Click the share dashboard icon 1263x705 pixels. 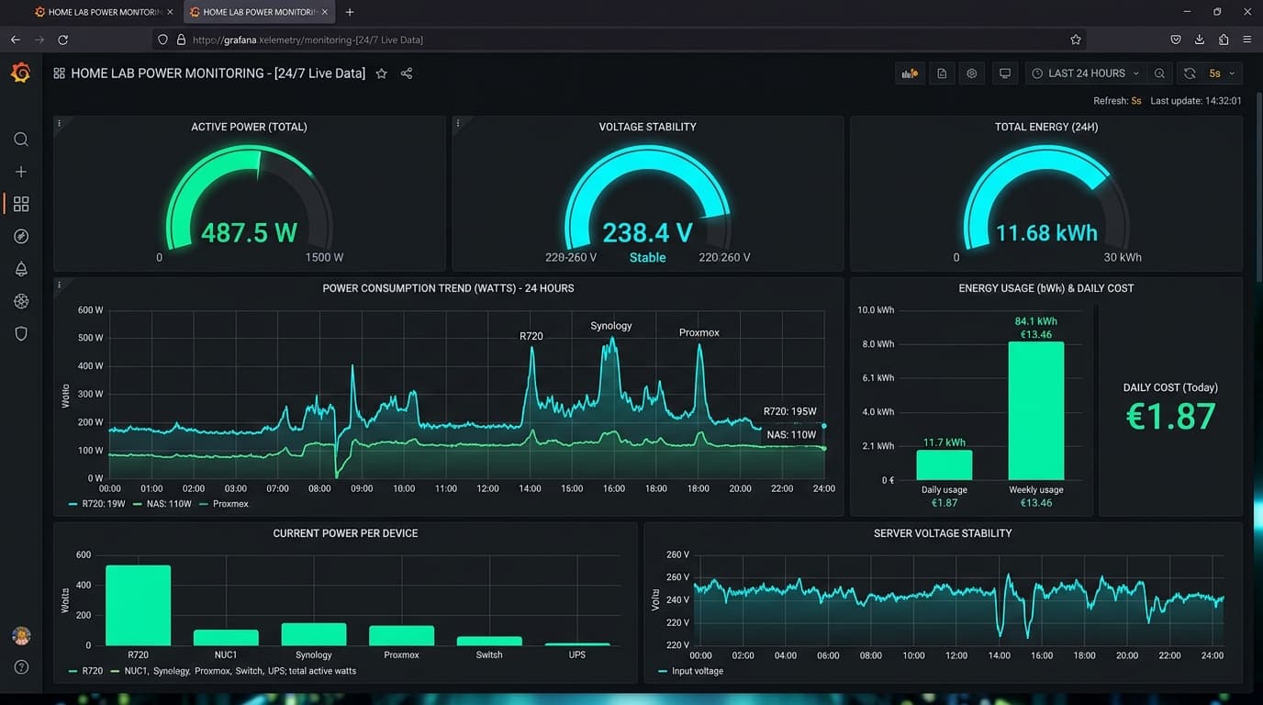(x=407, y=73)
